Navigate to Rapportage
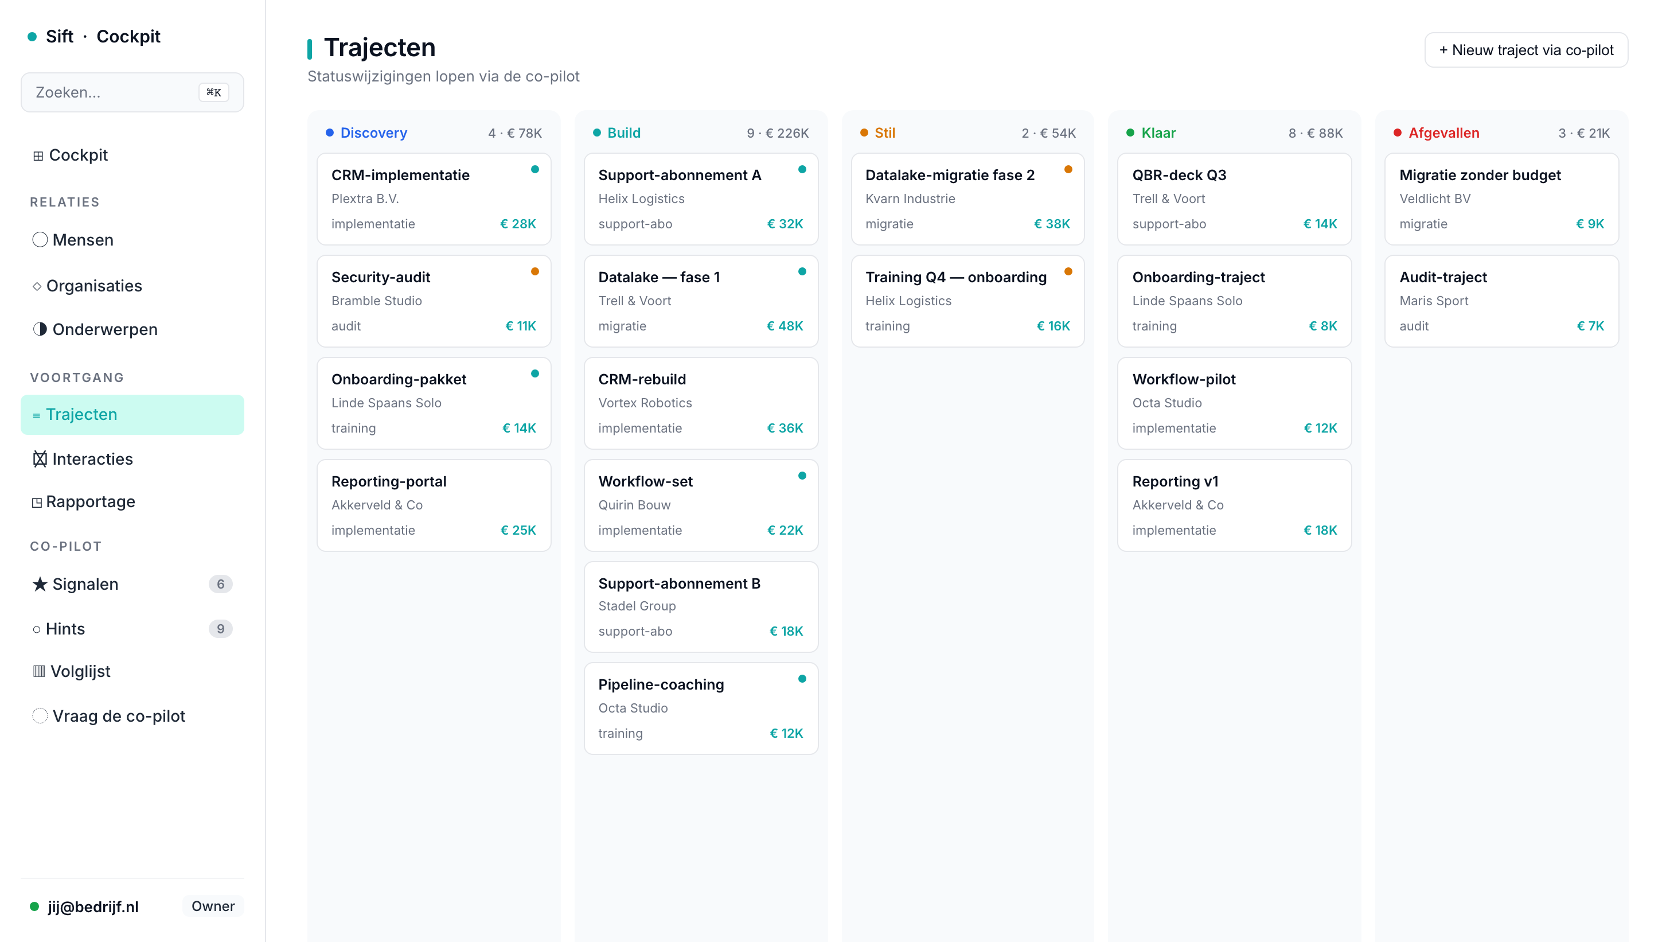 pyautogui.click(x=132, y=502)
